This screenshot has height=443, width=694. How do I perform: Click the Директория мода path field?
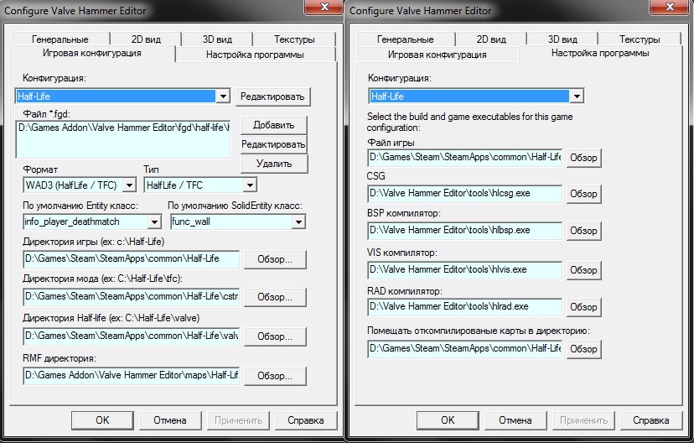(131, 297)
